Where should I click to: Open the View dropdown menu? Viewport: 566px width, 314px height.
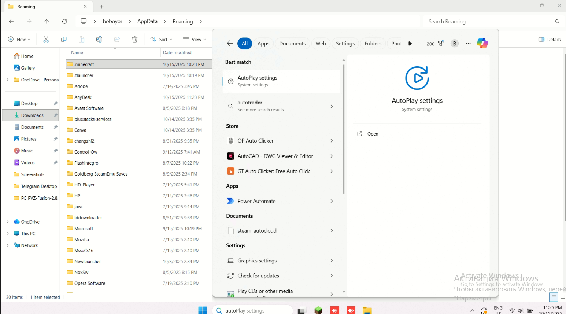195,40
